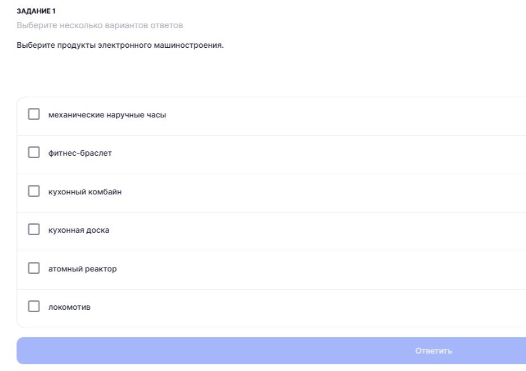The height and width of the screenshot is (371, 526).
Task: Click the кухонная доска option label
Action: click(x=79, y=230)
